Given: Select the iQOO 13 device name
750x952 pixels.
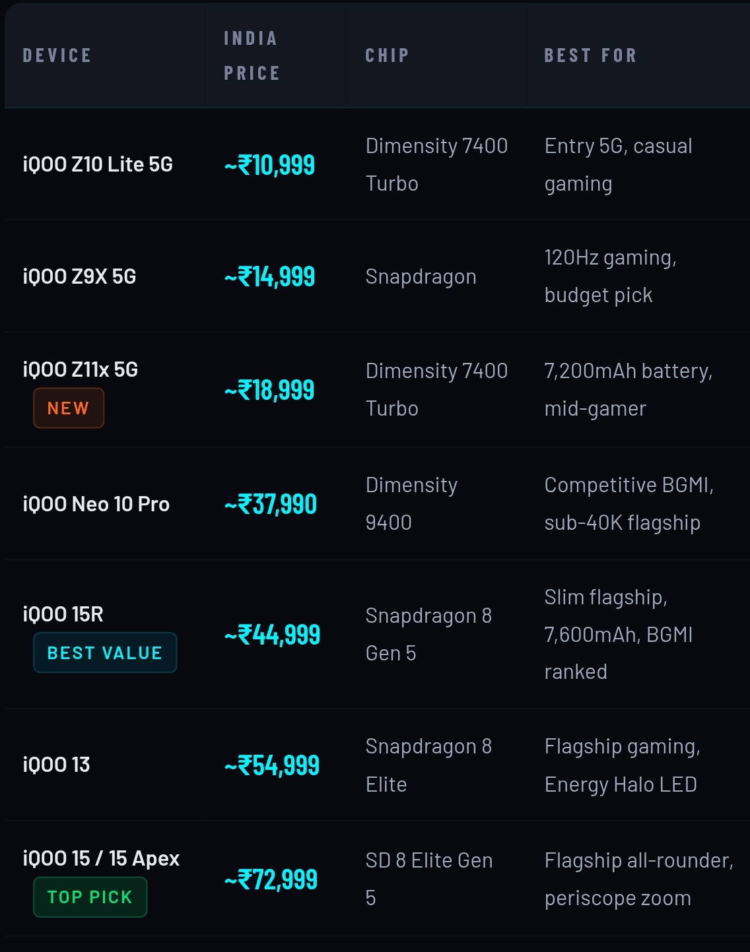Looking at the screenshot, I should (x=57, y=765).
